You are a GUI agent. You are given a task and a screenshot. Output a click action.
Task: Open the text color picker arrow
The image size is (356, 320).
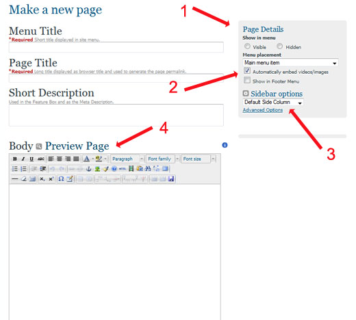[93, 159]
